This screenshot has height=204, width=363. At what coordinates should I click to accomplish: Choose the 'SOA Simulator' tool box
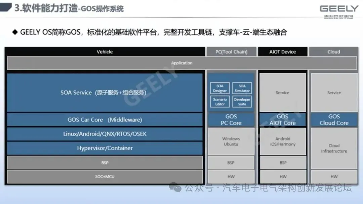click(x=242, y=88)
